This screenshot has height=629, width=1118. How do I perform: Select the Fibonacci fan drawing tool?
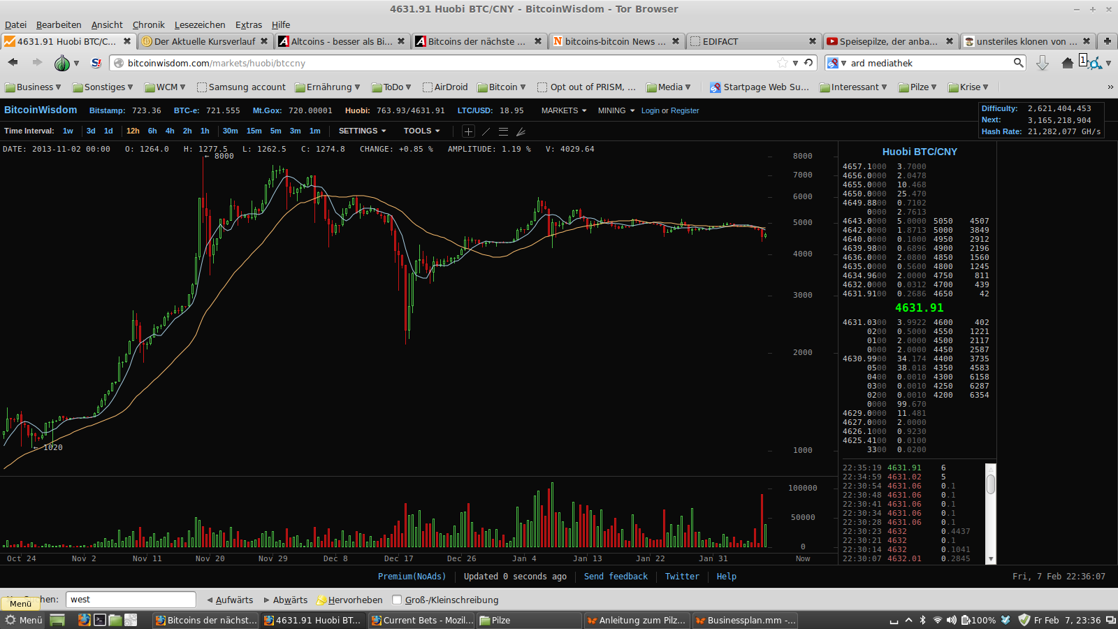point(521,131)
